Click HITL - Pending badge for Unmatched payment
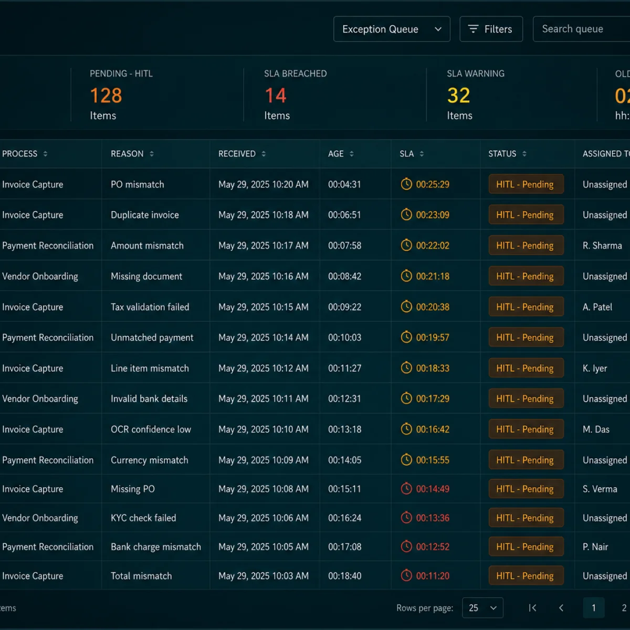630x630 pixels. click(x=526, y=337)
